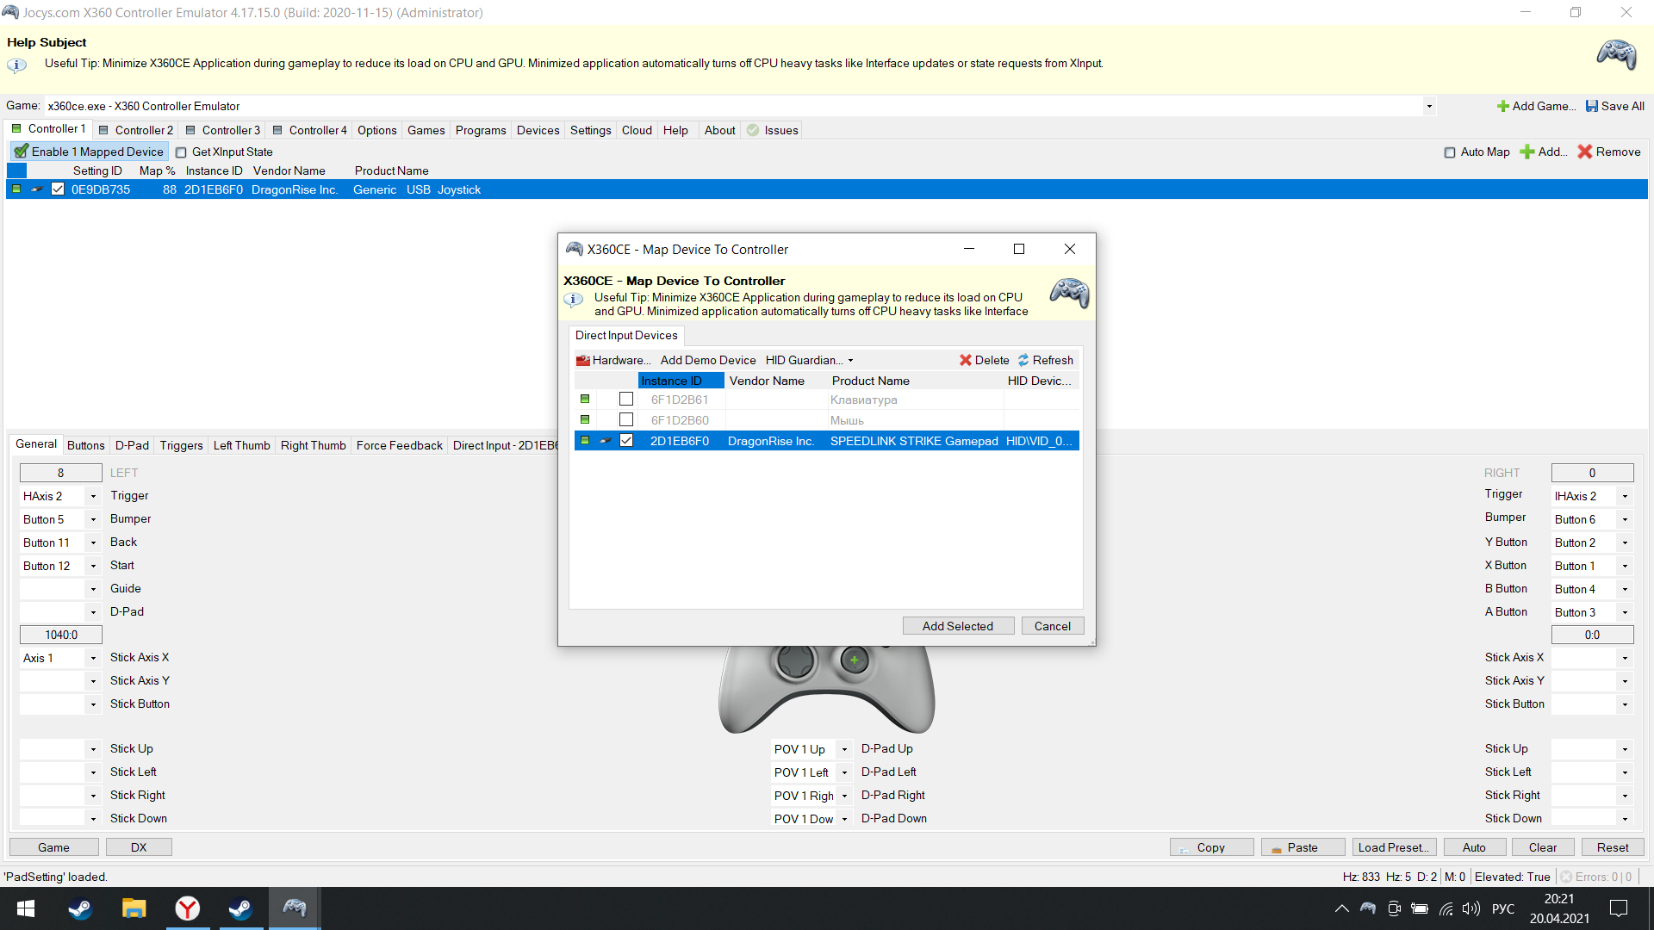Open the Options tab

pos(377,130)
